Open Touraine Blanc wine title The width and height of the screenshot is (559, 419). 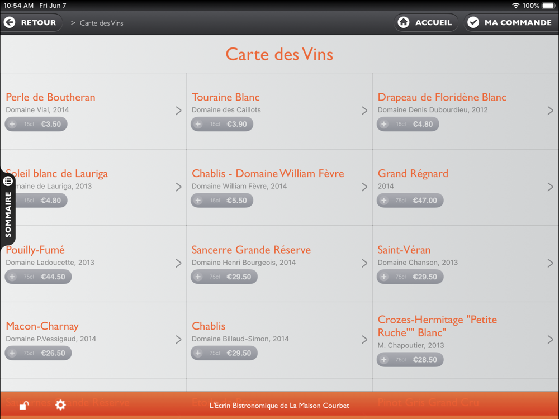coord(226,97)
